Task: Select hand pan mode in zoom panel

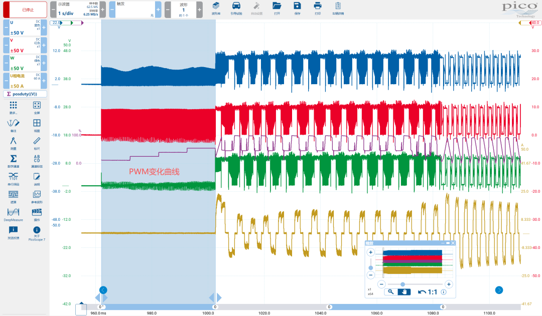Action: click(x=404, y=292)
